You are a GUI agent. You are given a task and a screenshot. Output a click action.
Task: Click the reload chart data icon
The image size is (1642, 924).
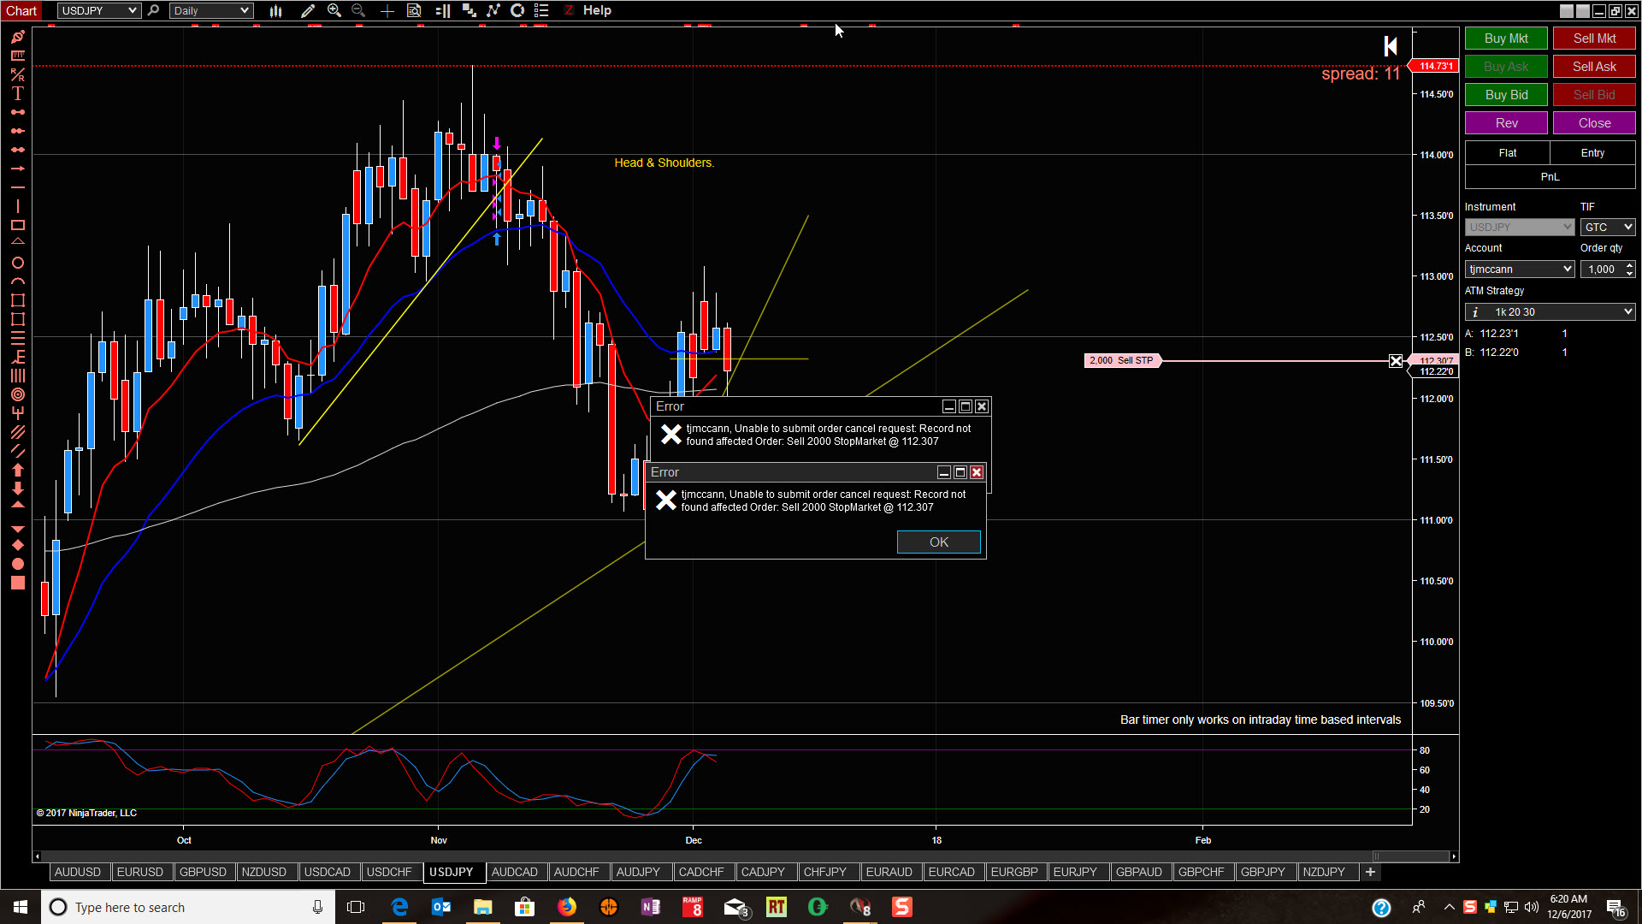tap(517, 11)
